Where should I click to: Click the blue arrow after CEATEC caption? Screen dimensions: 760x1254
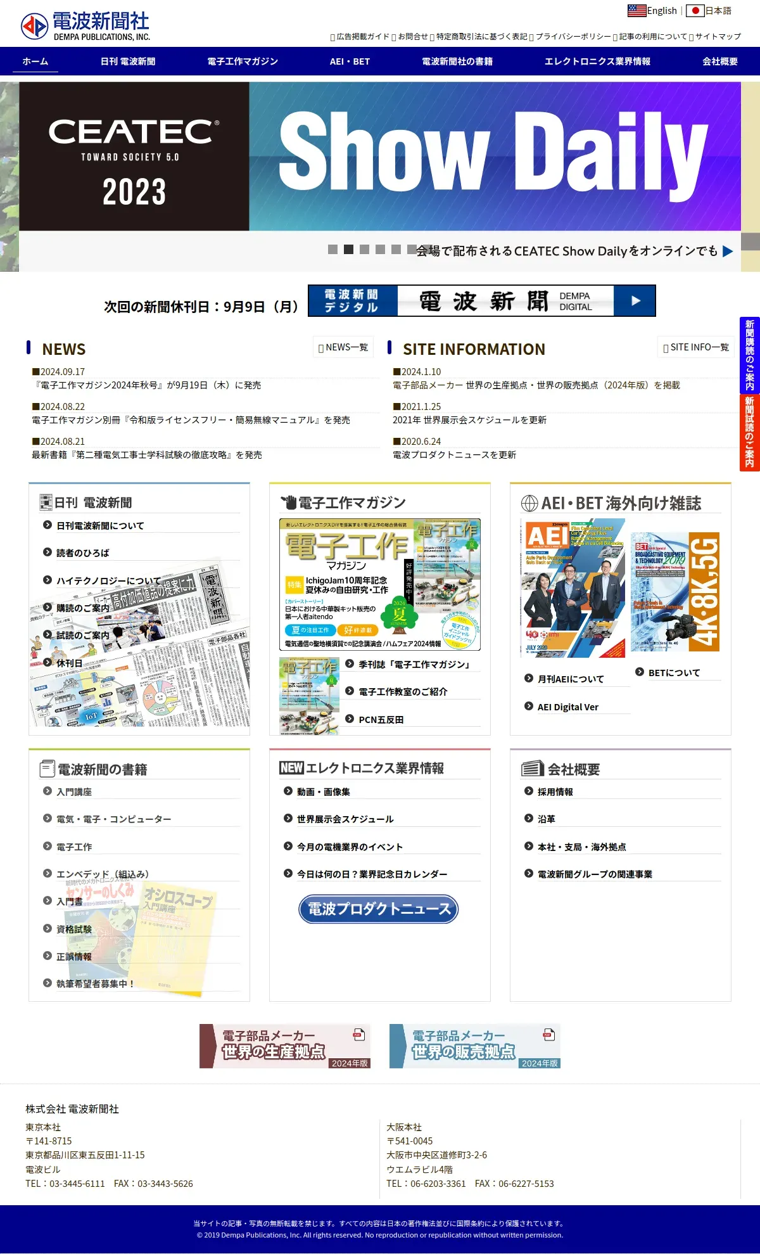tap(728, 252)
